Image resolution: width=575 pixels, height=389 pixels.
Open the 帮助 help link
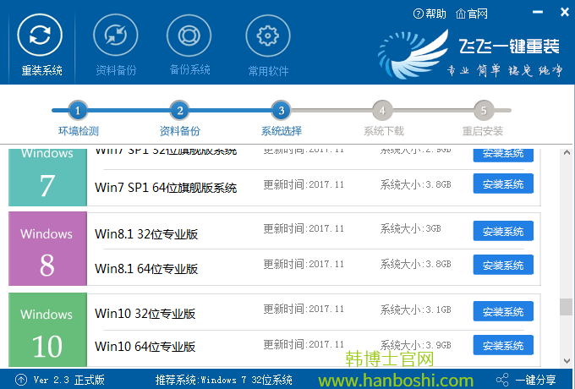429,14
